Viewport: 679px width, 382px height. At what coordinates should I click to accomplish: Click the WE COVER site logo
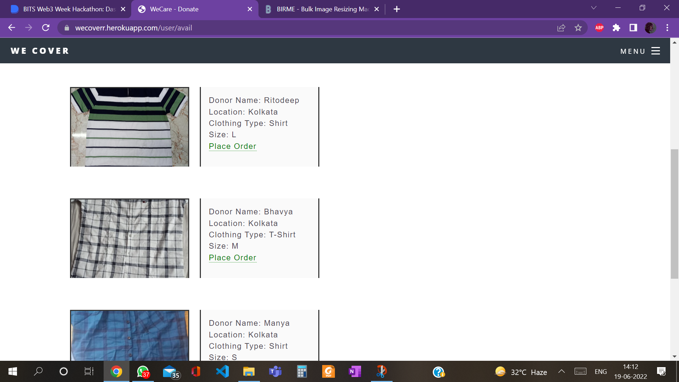40,51
